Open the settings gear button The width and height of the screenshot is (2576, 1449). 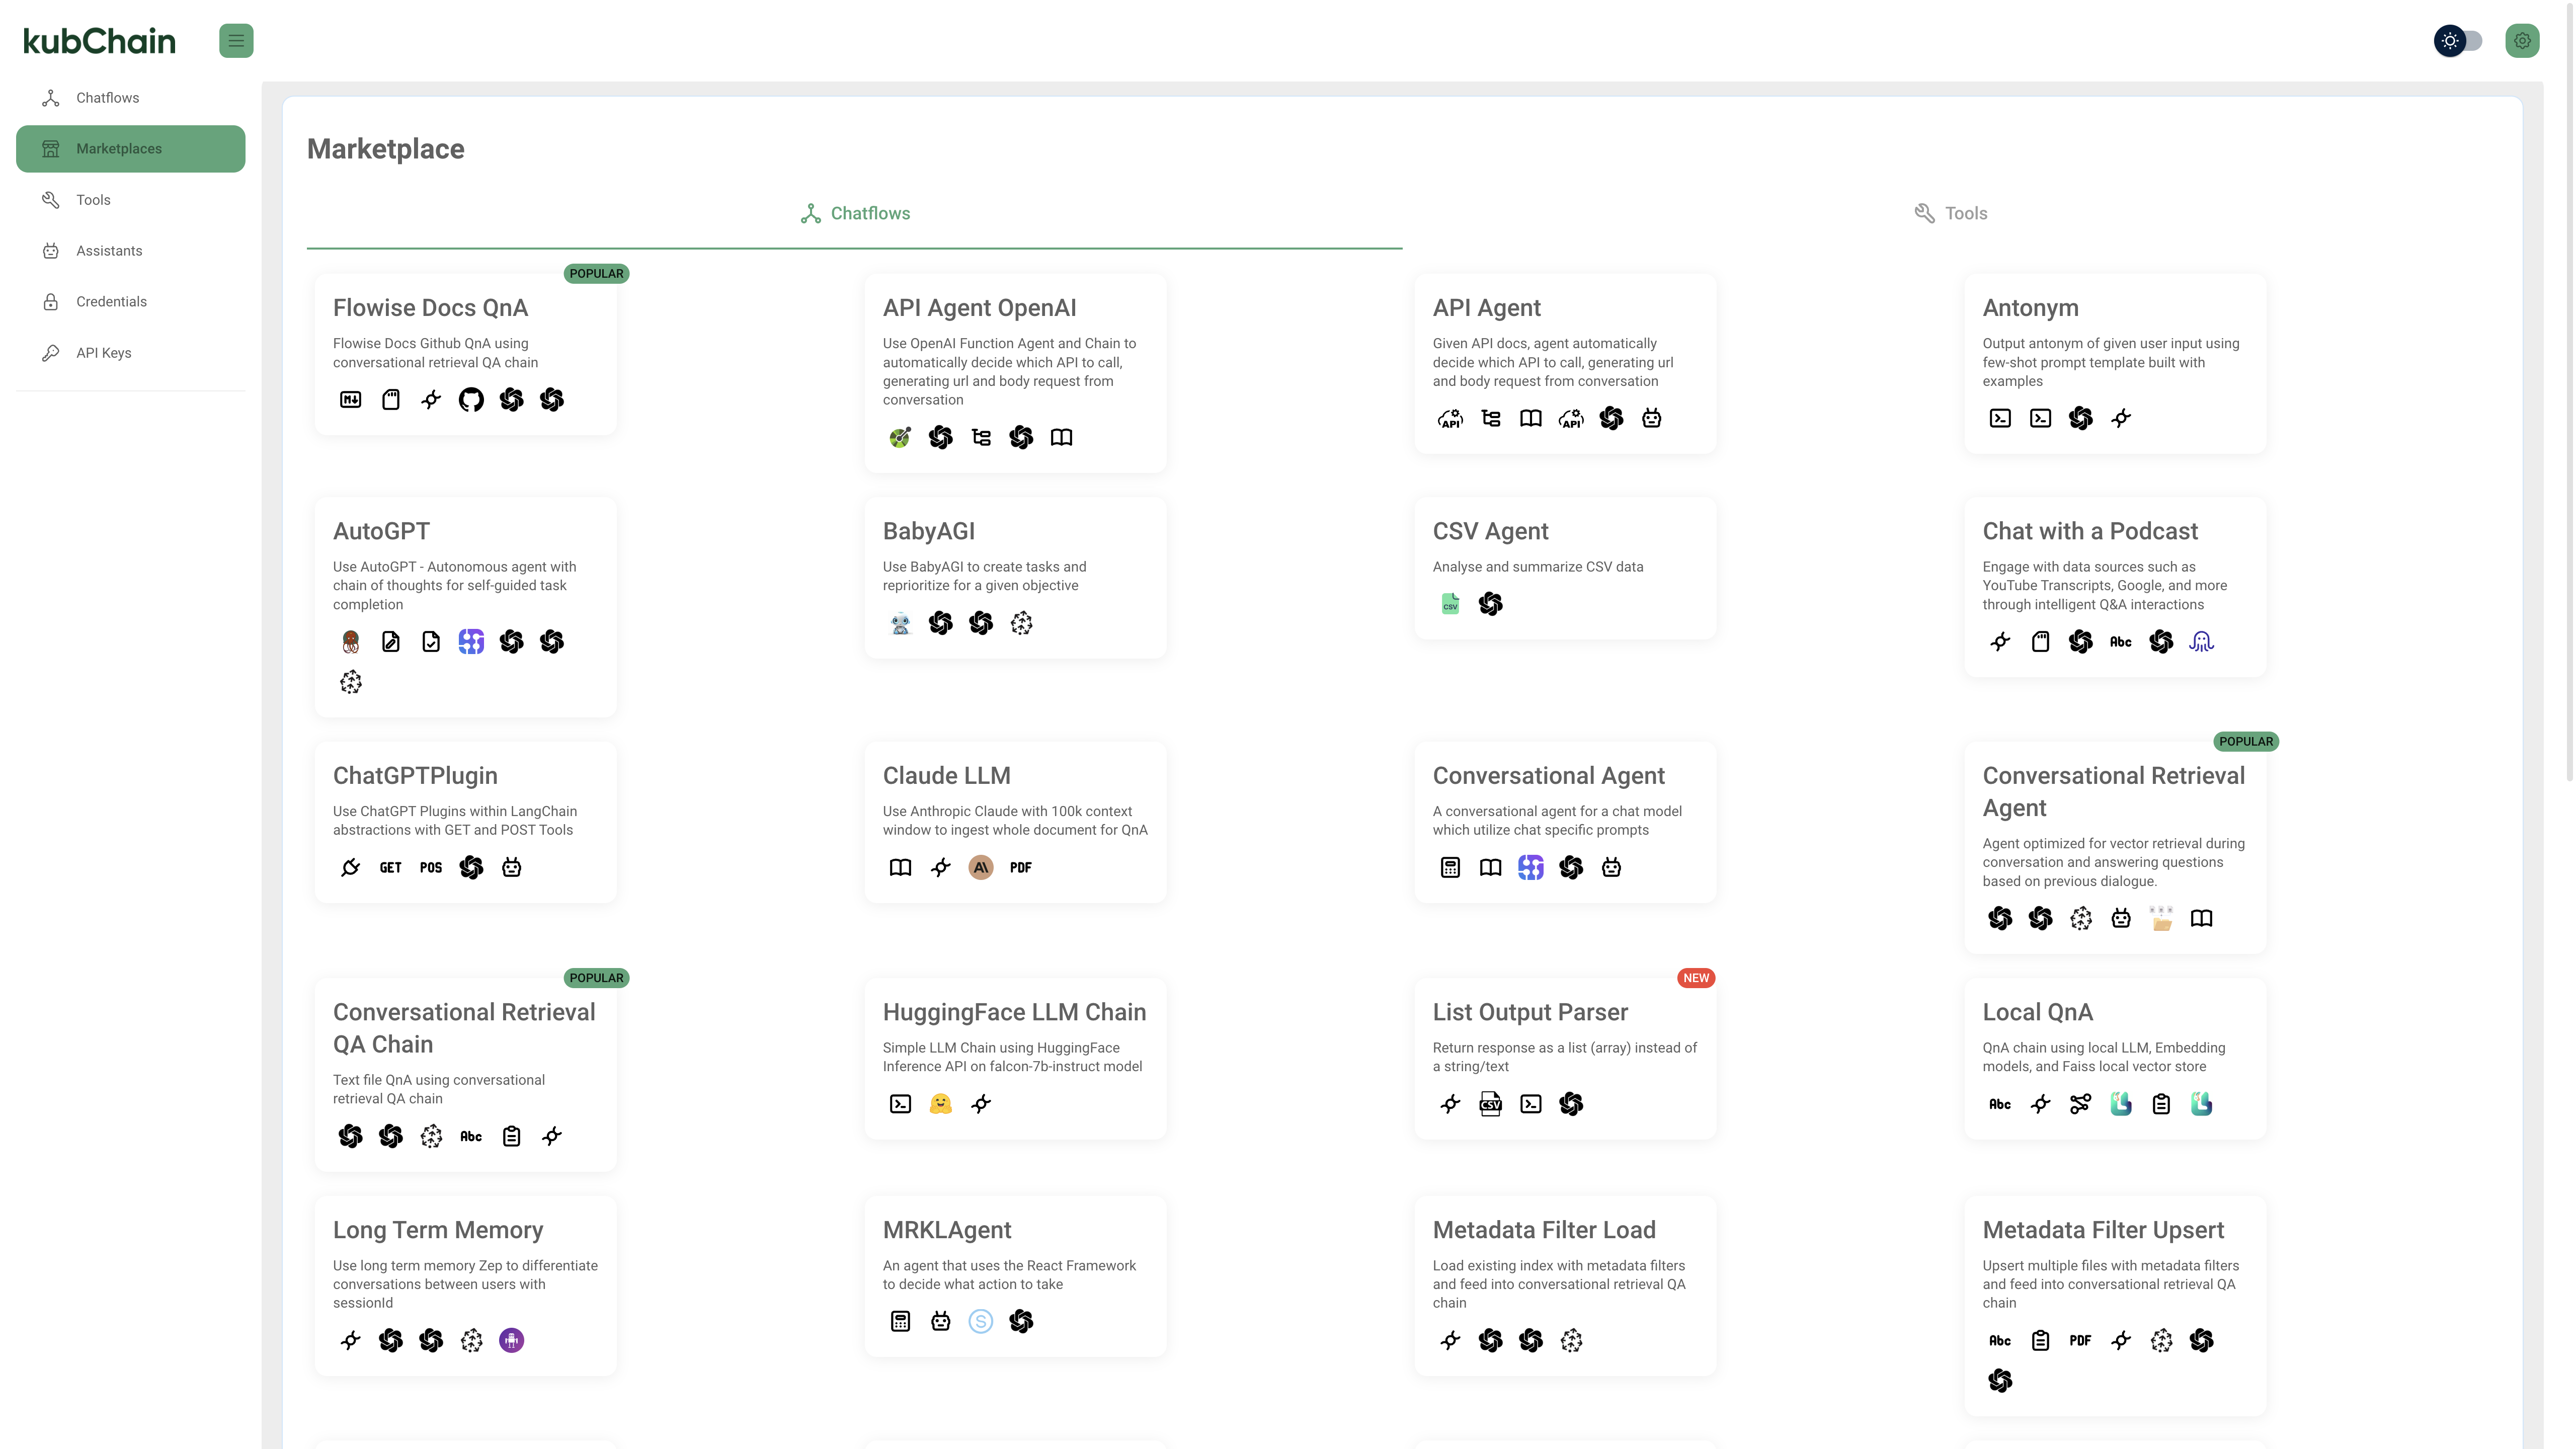[2522, 41]
